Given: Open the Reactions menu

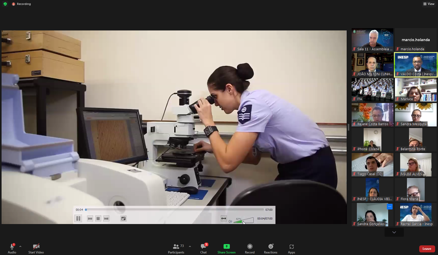Looking at the screenshot, I should coord(271,248).
